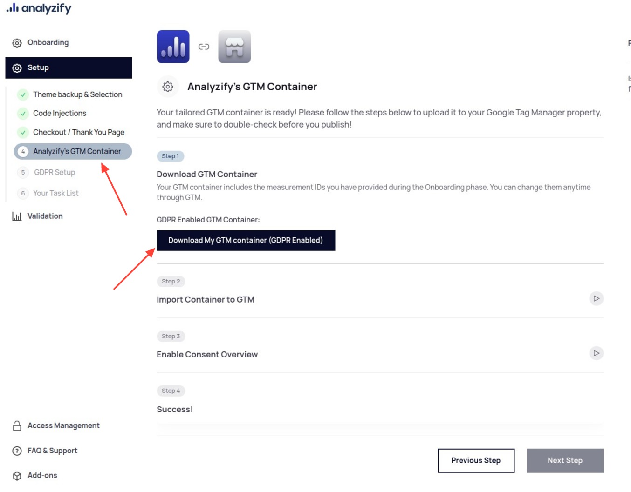Expand the Enable Consent Overview step

tap(596, 353)
